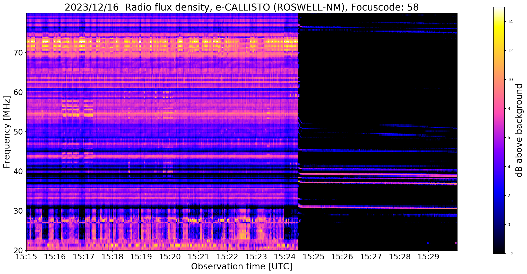Click the colorbar tick label 4

pos(508,167)
